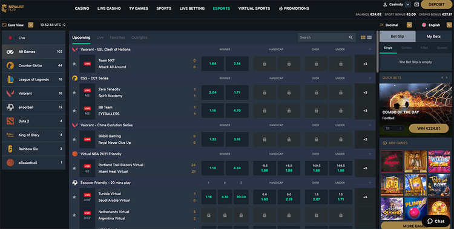Select the Combo bet slip tab
This screenshot has height=229, width=454.
coord(406,48)
